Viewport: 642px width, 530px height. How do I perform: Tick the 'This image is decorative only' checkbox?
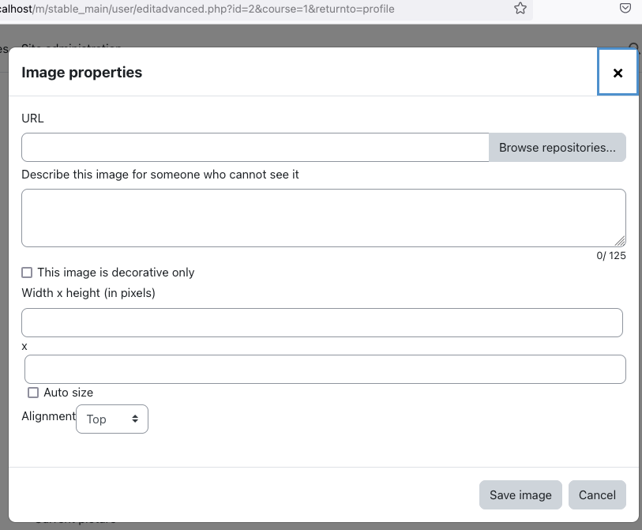[x=27, y=273]
